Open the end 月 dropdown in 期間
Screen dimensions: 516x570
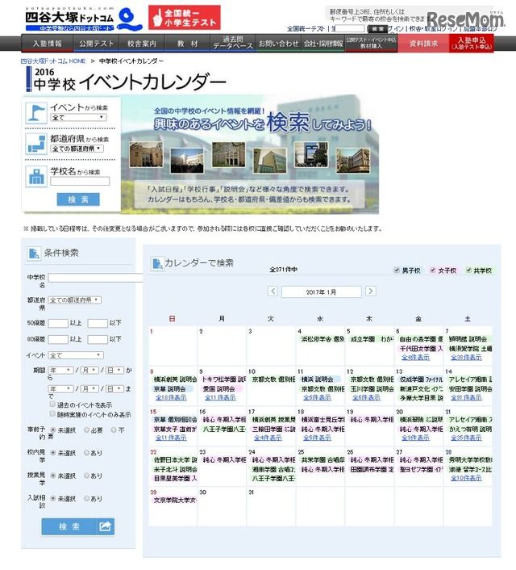point(89,389)
